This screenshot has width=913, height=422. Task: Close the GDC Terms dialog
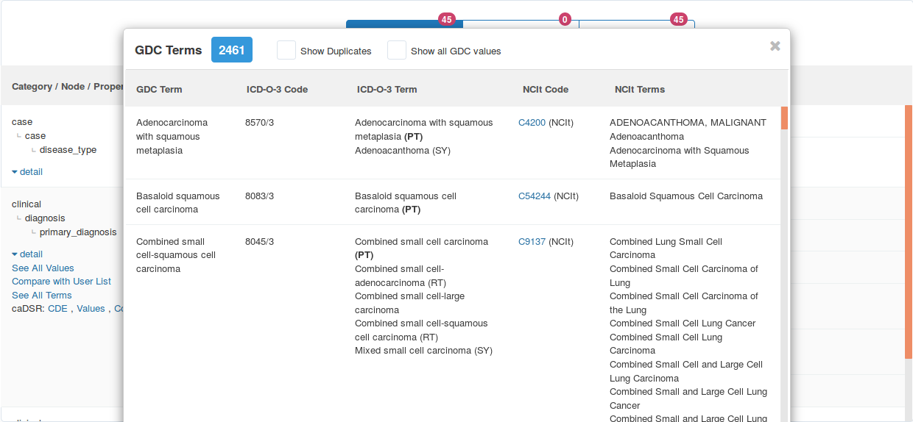pos(775,46)
